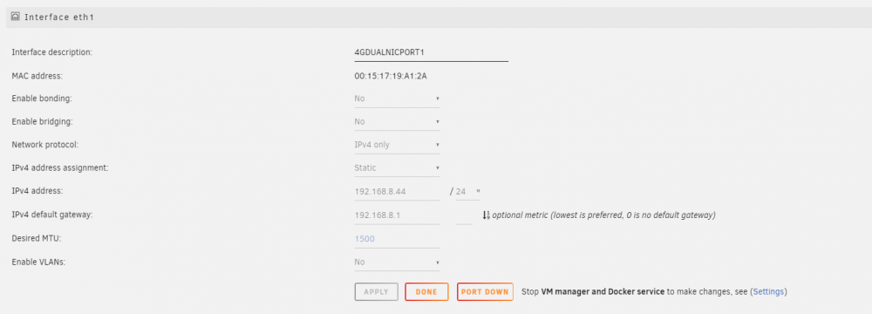This screenshot has width=872, height=314.
Task: Open the IPv4 address assignment dropdown
Action: (397, 168)
